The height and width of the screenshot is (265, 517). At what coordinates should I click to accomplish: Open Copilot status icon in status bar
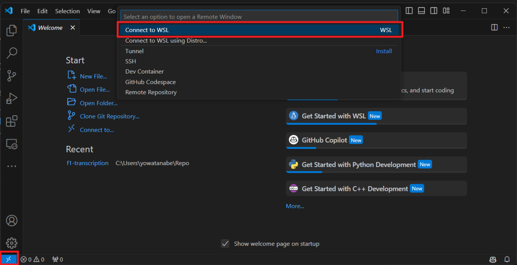tap(492, 259)
